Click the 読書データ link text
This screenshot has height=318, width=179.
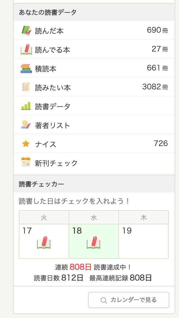pyautogui.click(x=53, y=107)
